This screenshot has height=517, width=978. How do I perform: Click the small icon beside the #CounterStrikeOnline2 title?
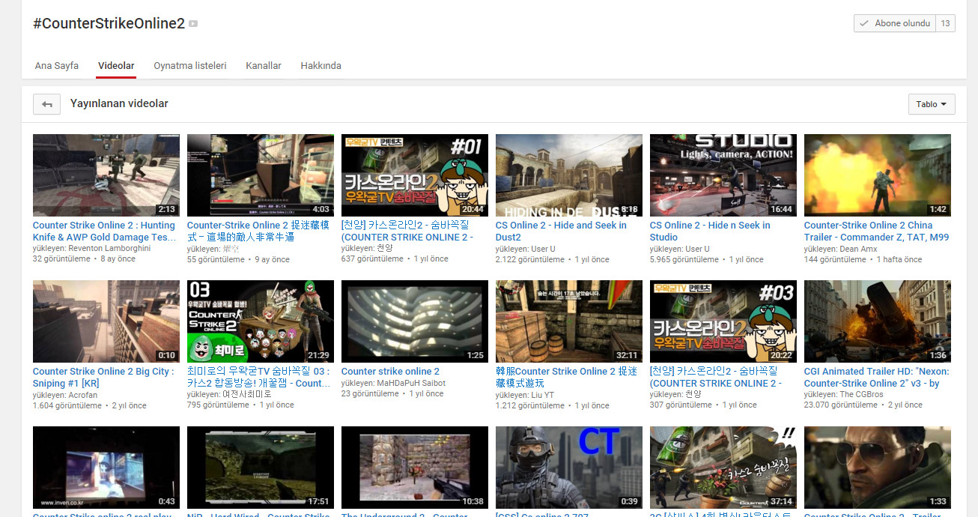[193, 24]
